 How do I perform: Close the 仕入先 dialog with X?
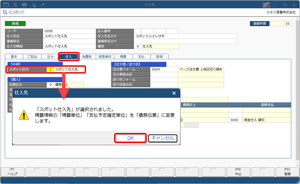[174, 93]
